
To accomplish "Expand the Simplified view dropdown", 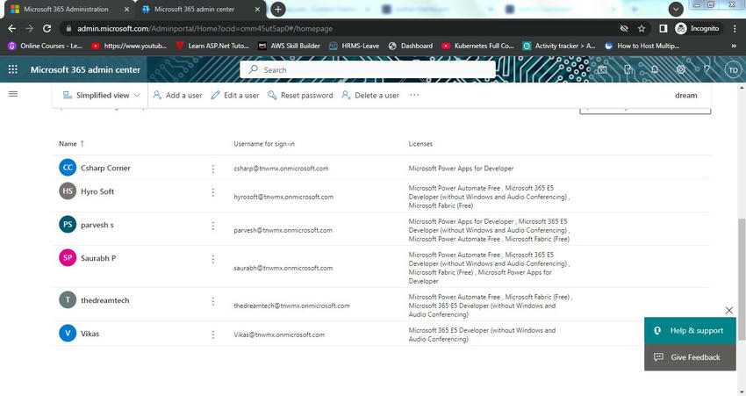I will pos(101,95).
